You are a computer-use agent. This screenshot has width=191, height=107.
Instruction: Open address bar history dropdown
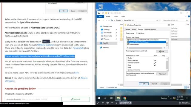(x=157, y=21)
